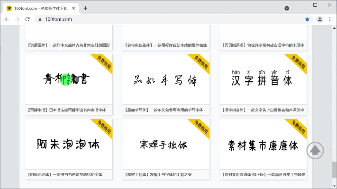Open a new browser tab
This screenshot has width=337, height=189.
(85, 8)
